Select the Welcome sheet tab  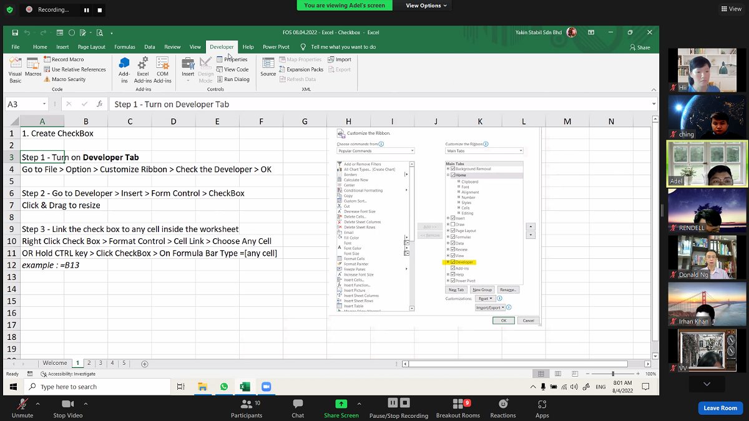[55, 363]
